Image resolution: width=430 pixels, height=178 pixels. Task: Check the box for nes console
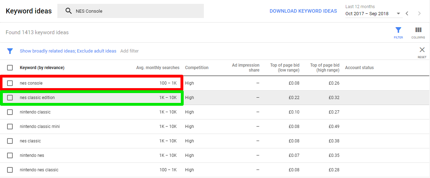(x=10, y=83)
